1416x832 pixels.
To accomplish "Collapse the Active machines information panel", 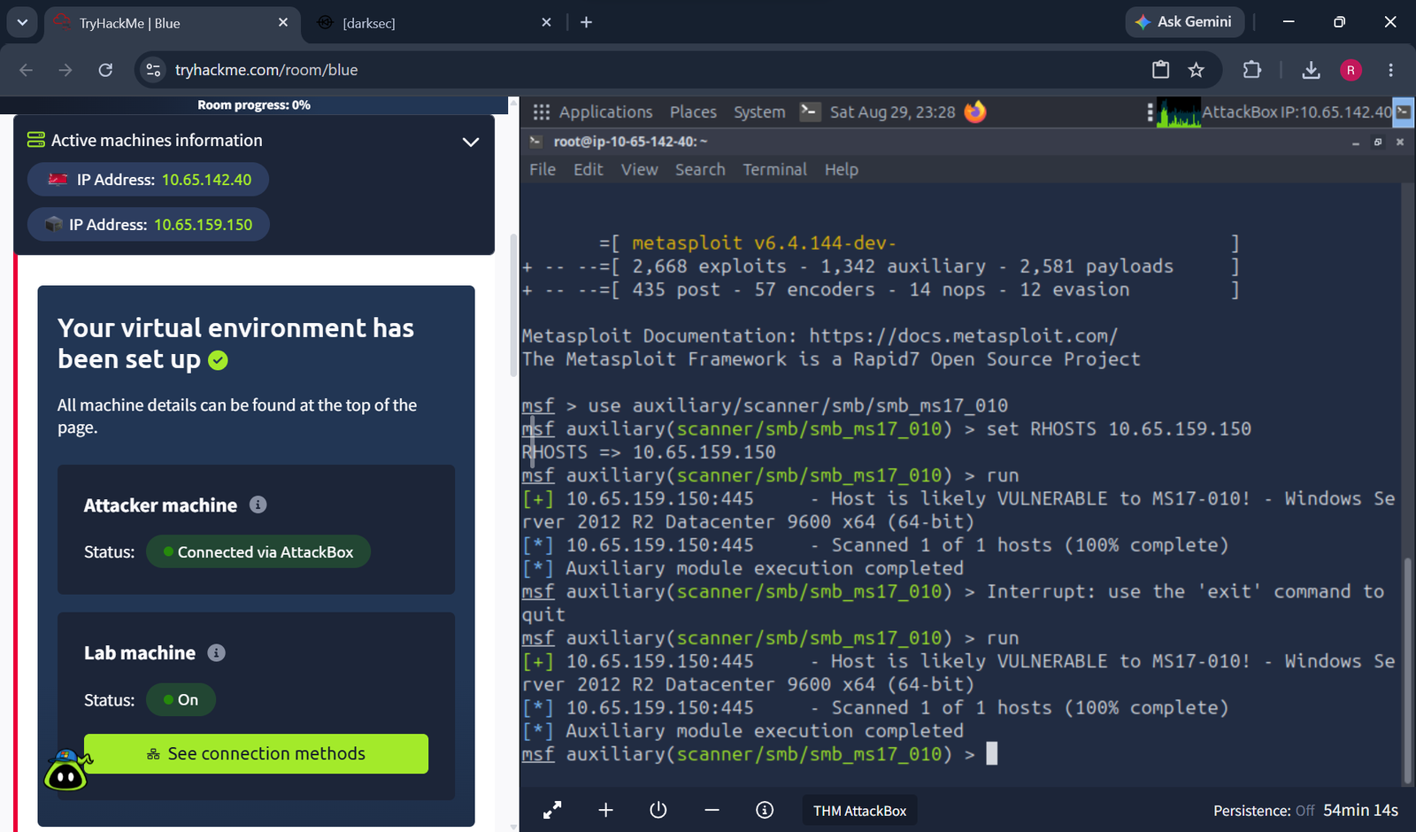I will 471,142.
